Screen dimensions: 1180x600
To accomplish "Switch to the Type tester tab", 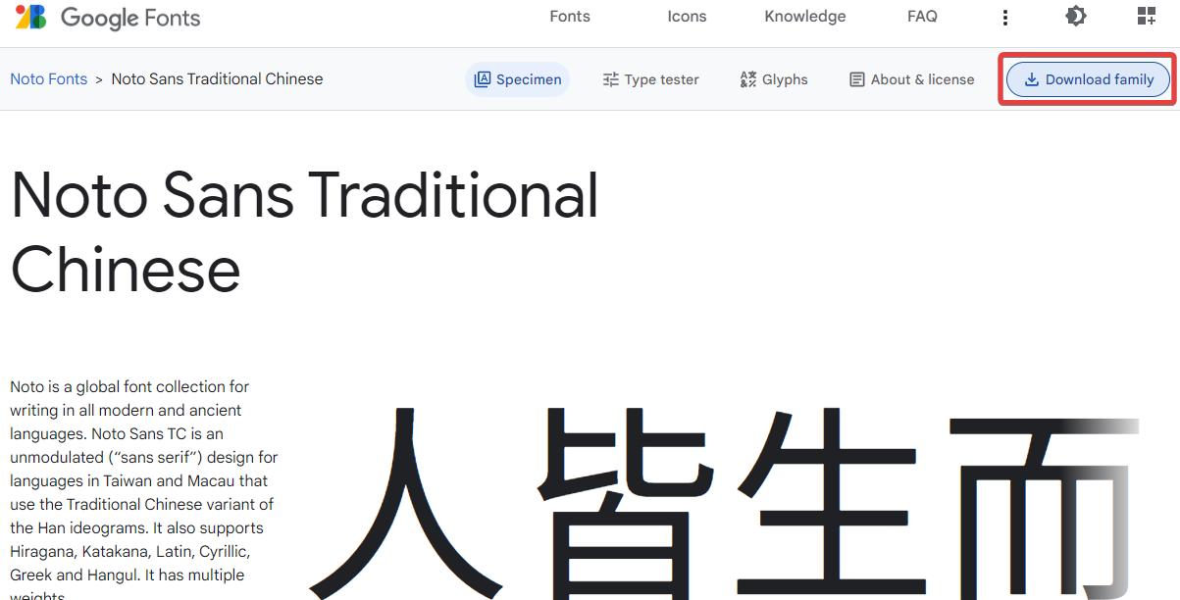I will (x=650, y=79).
